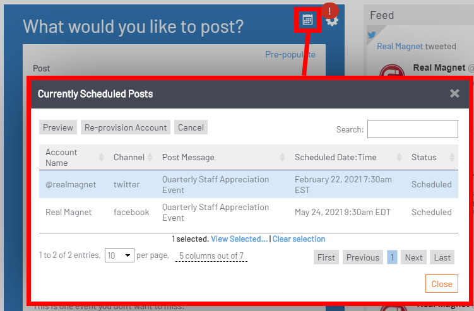Select the Real Magnet facebook row
The image size is (474, 311).
(248, 213)
